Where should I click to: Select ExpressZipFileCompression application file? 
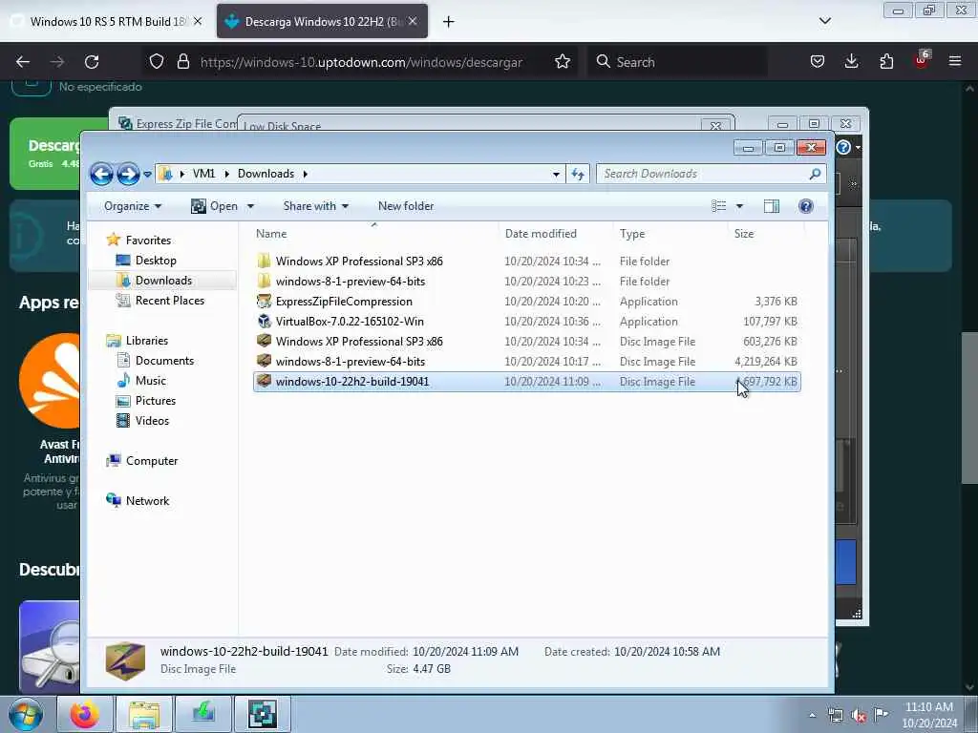click(527, 301)
